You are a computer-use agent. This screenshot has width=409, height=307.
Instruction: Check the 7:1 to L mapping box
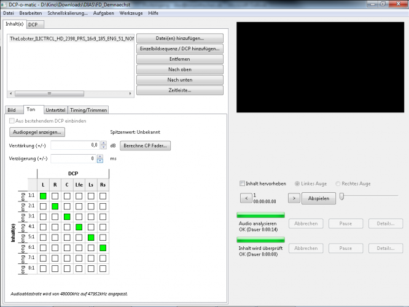43,258
